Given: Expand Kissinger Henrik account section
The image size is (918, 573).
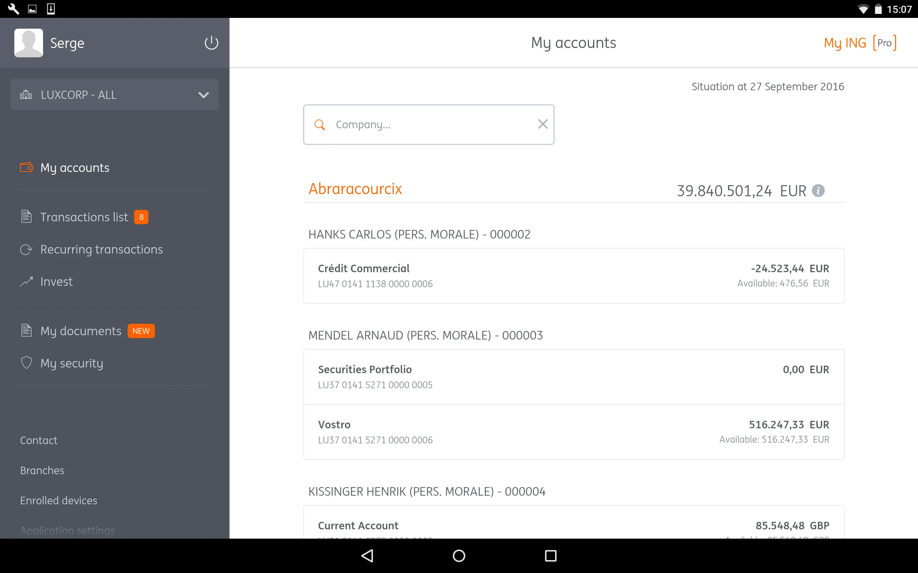Looking at the screenshot, I should coord(426,491).
